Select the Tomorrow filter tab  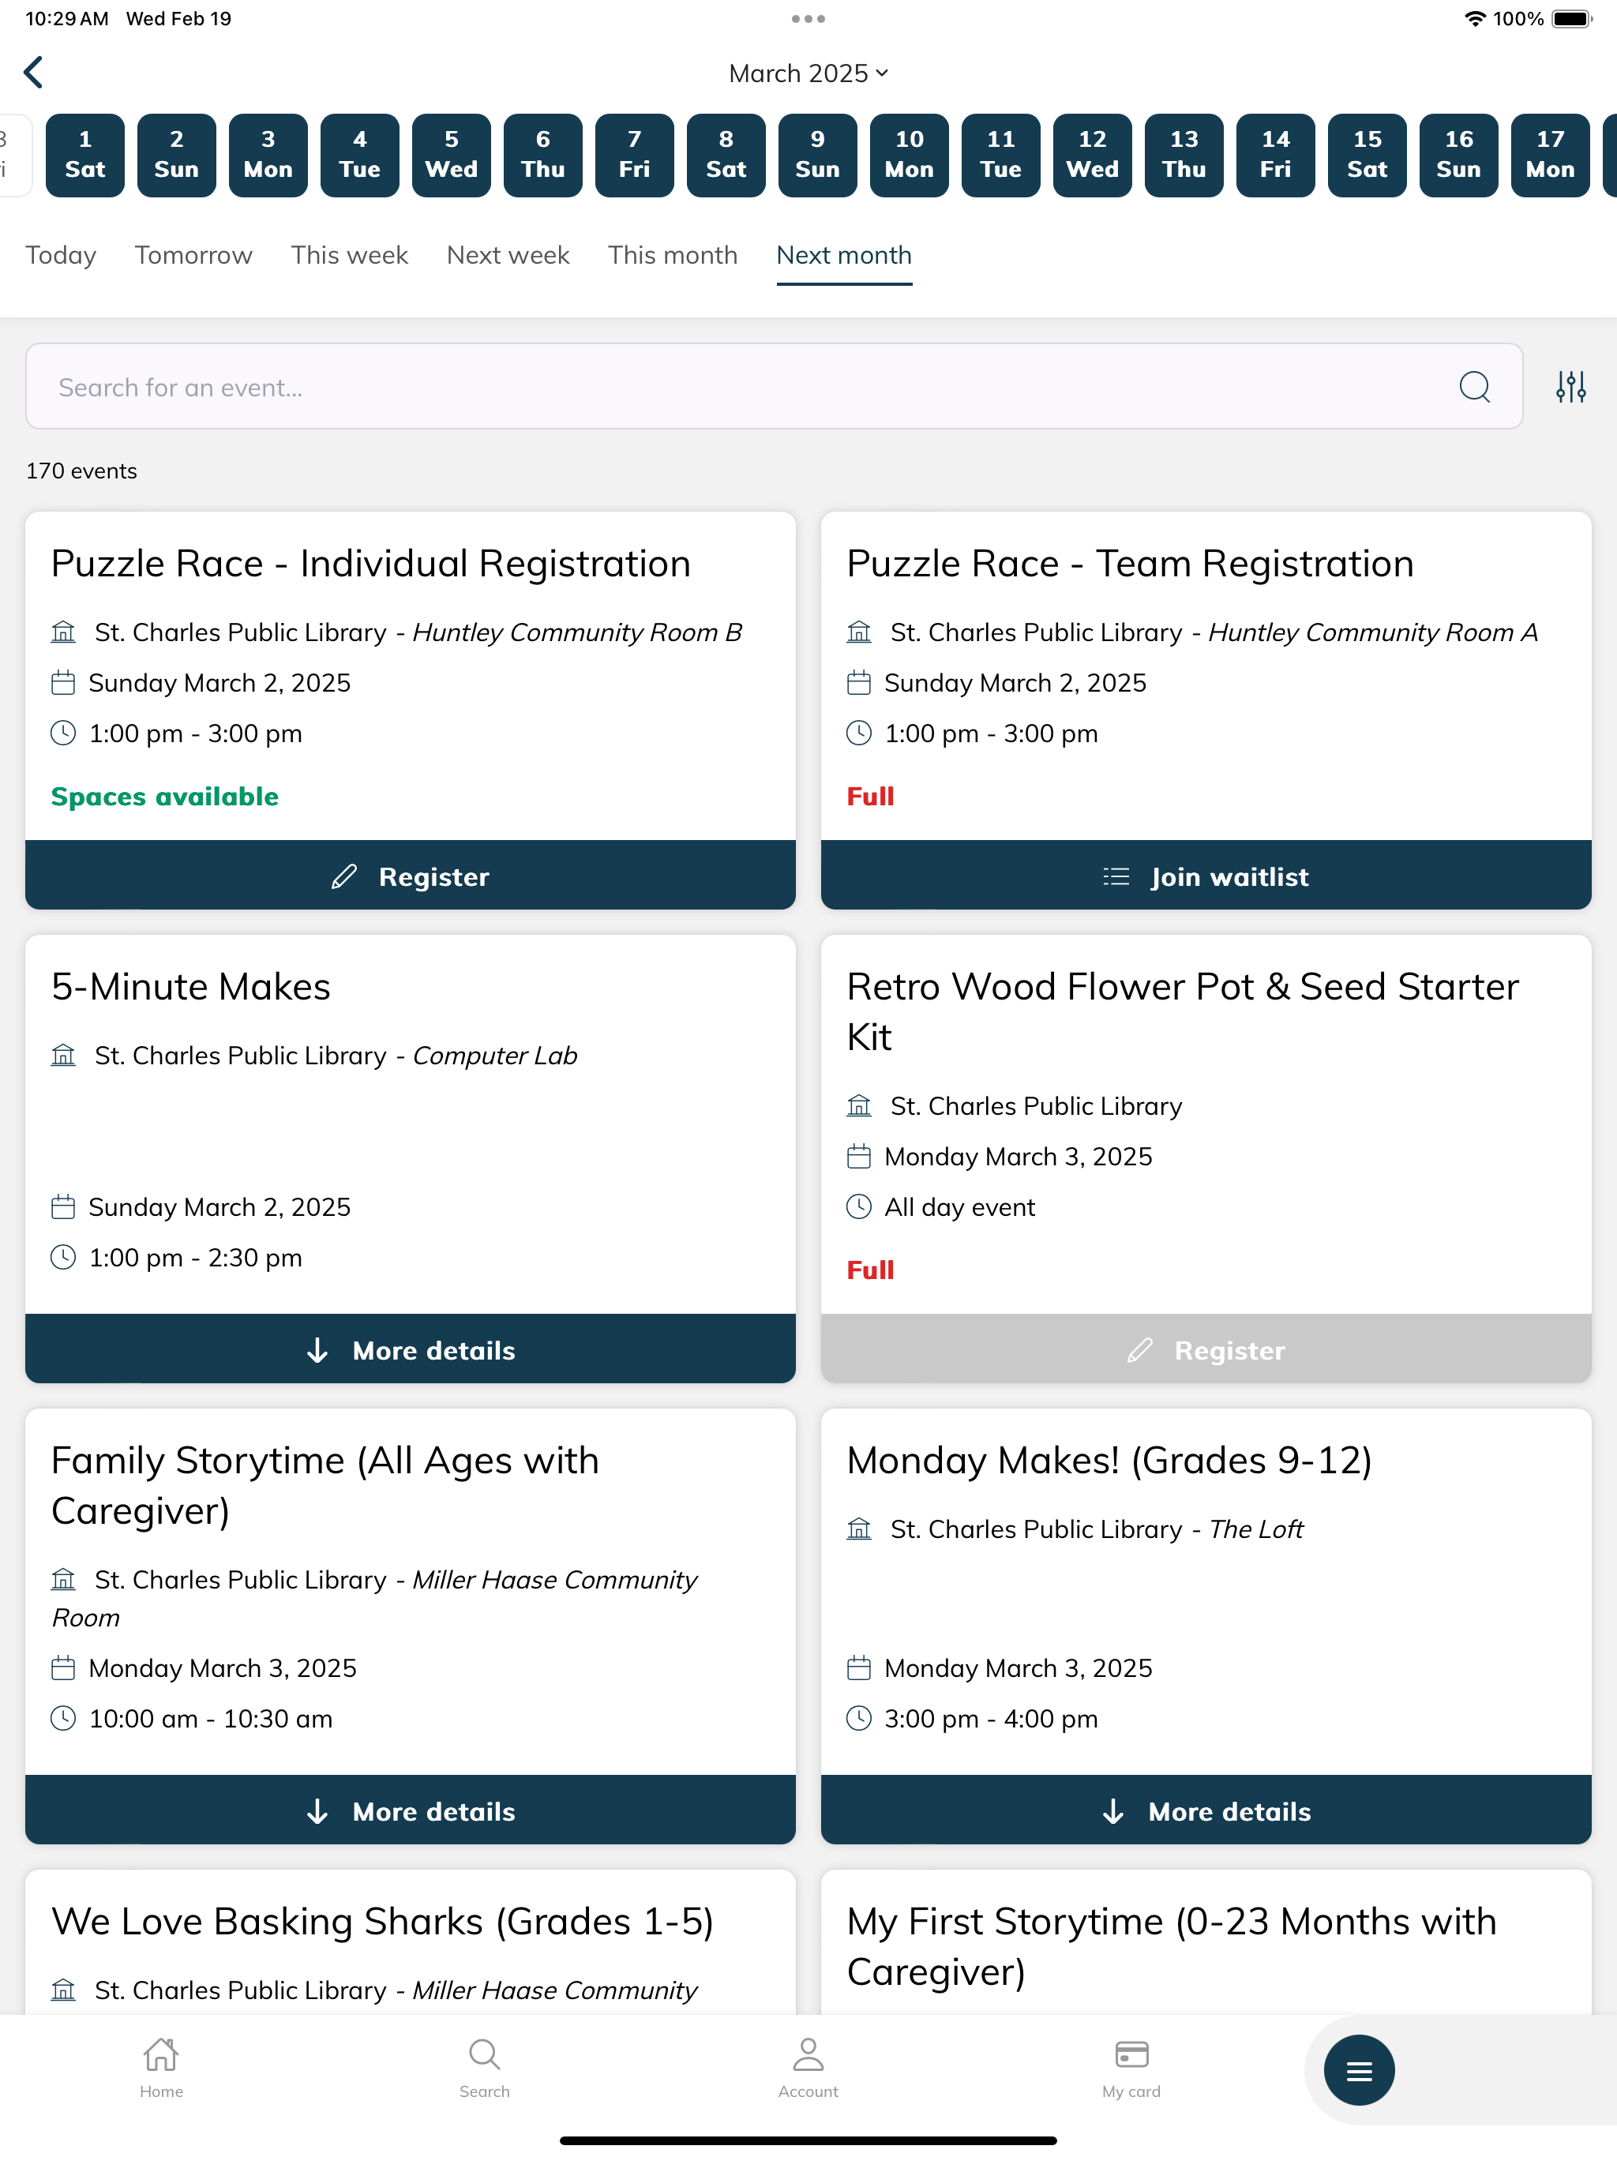click(x=193, y=256)
